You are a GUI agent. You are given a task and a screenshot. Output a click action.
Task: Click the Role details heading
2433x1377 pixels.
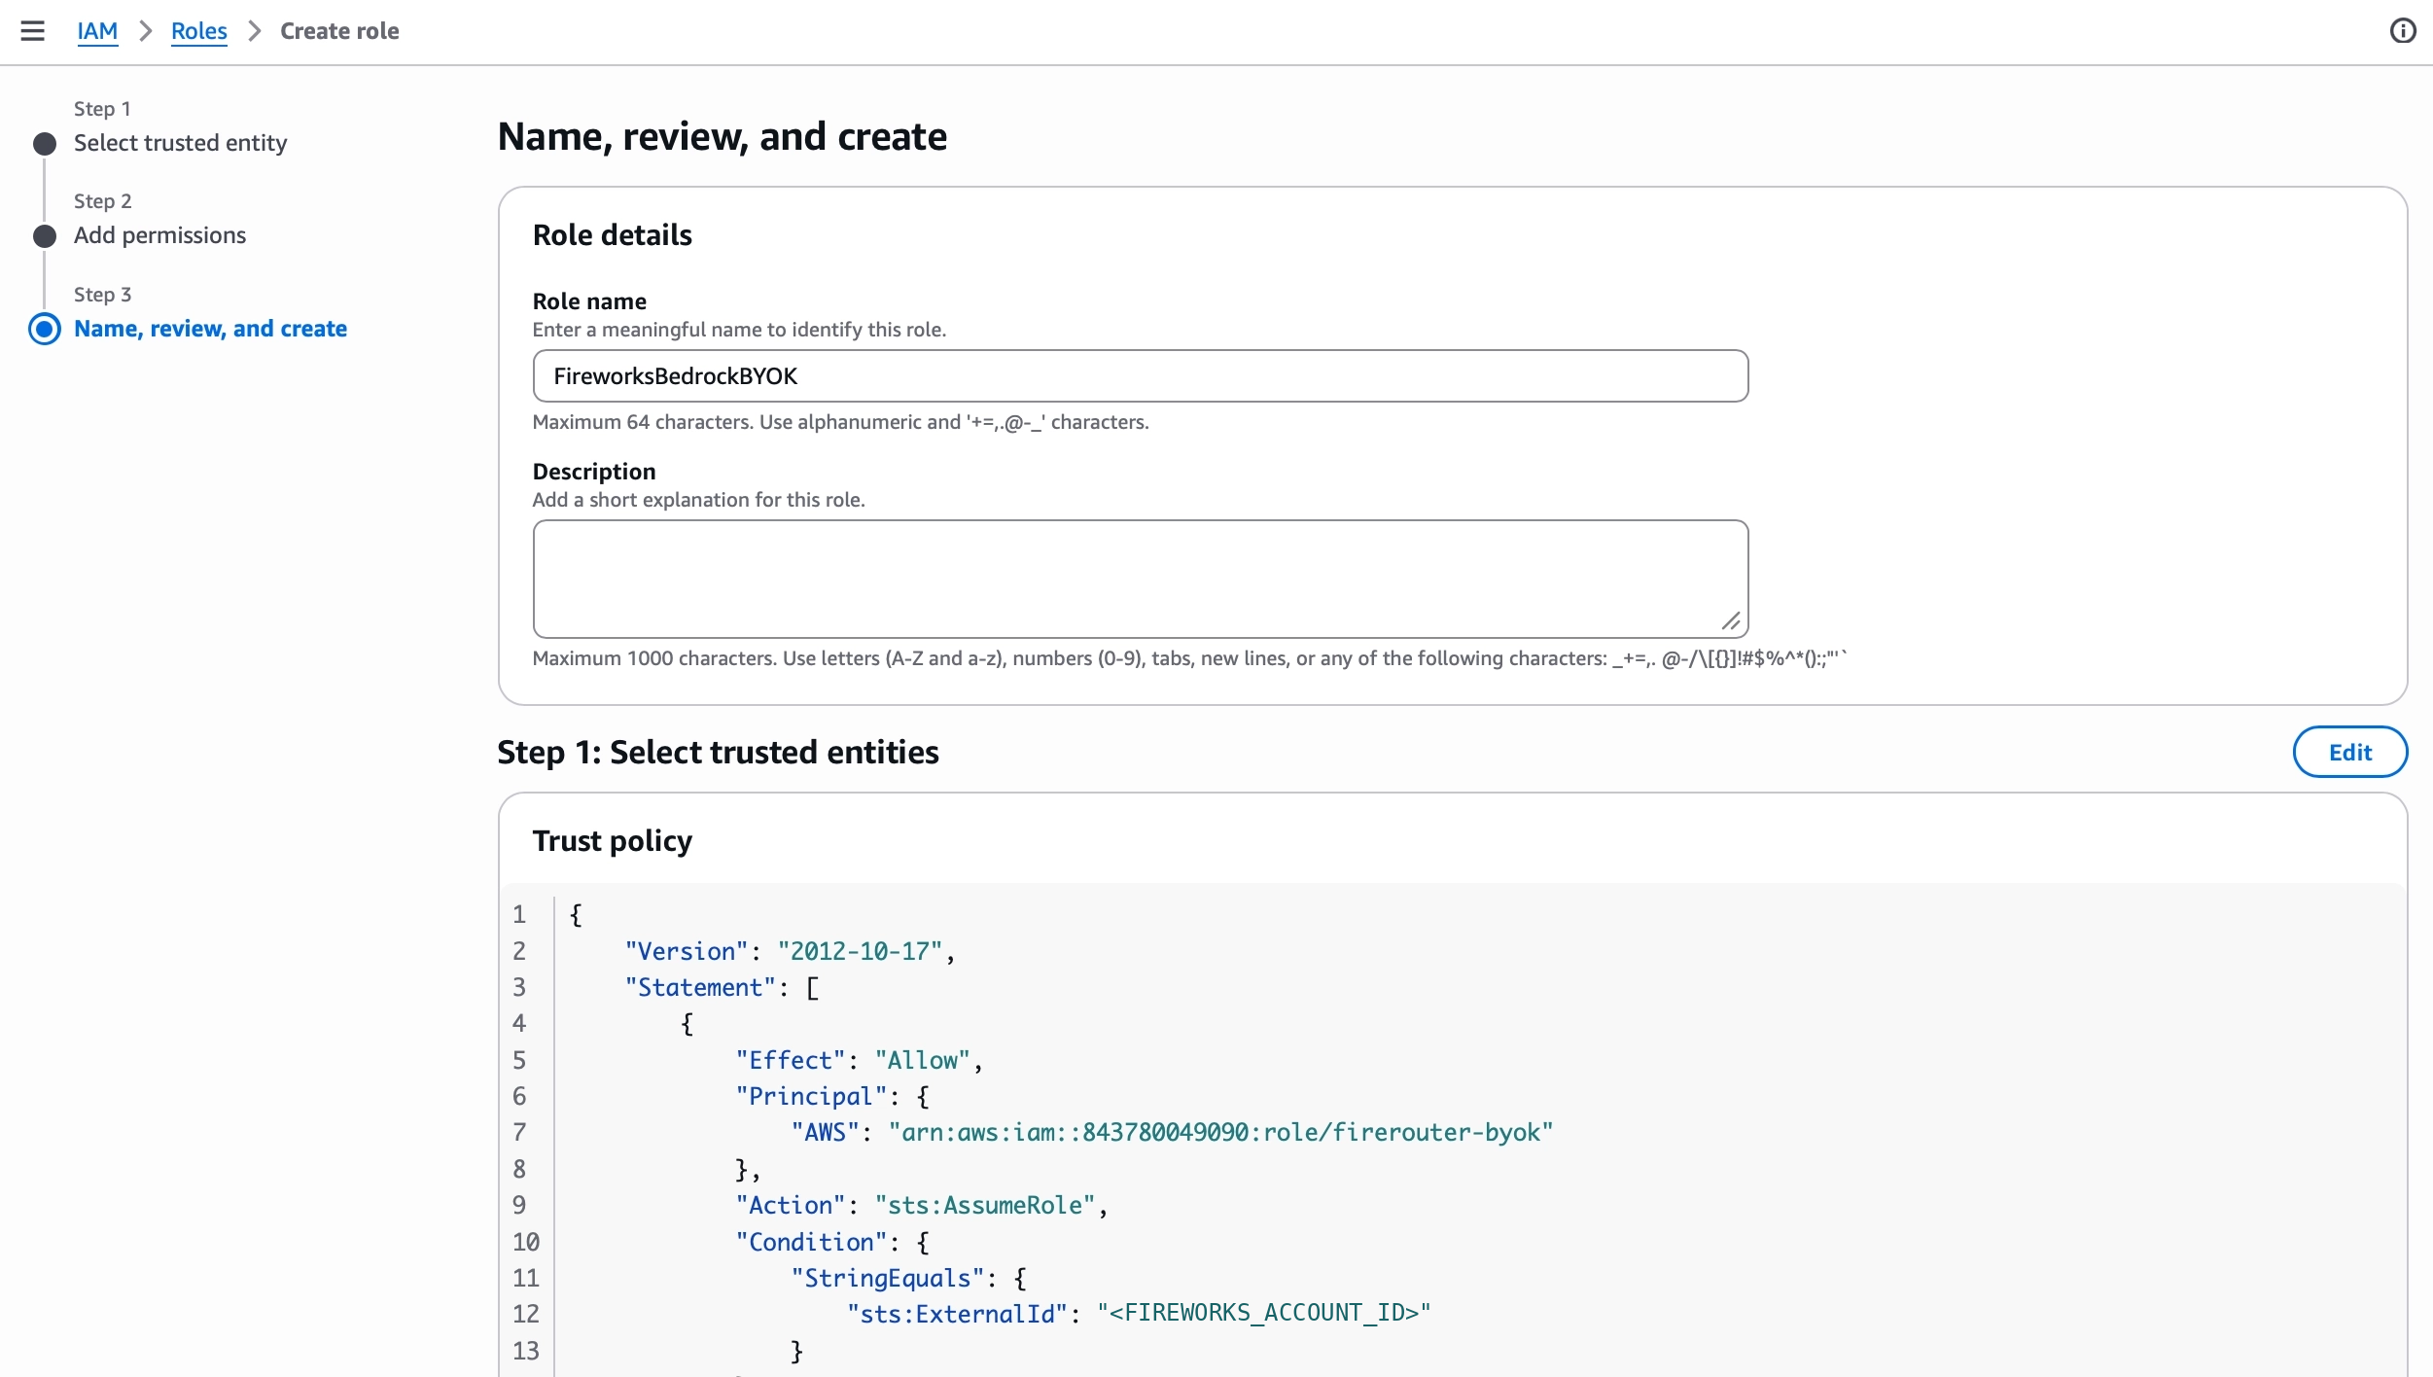tap(612, 234)
